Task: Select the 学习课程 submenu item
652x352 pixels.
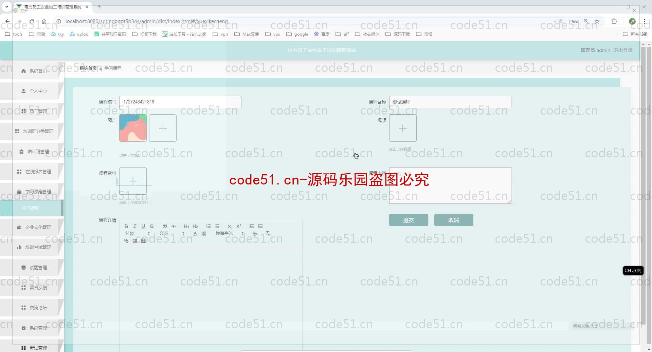Action: click(x=32, y=208)
